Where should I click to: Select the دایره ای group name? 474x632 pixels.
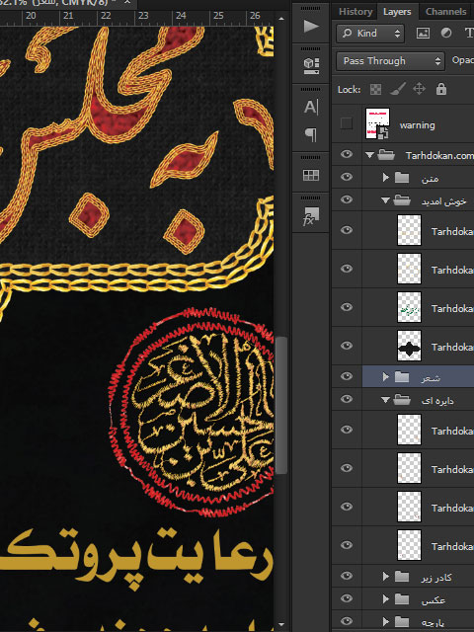(437, 401)
